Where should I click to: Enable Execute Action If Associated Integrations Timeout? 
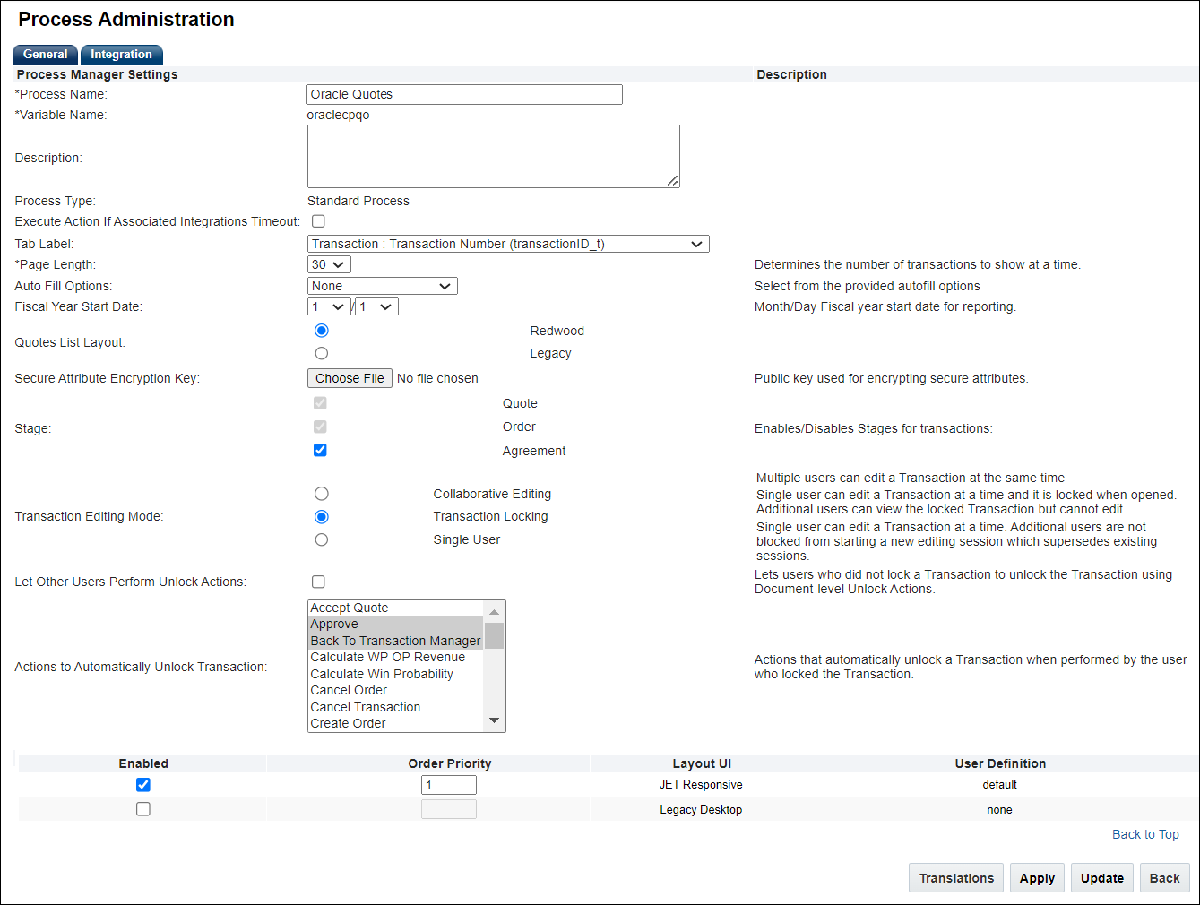(x=318, y=220)
